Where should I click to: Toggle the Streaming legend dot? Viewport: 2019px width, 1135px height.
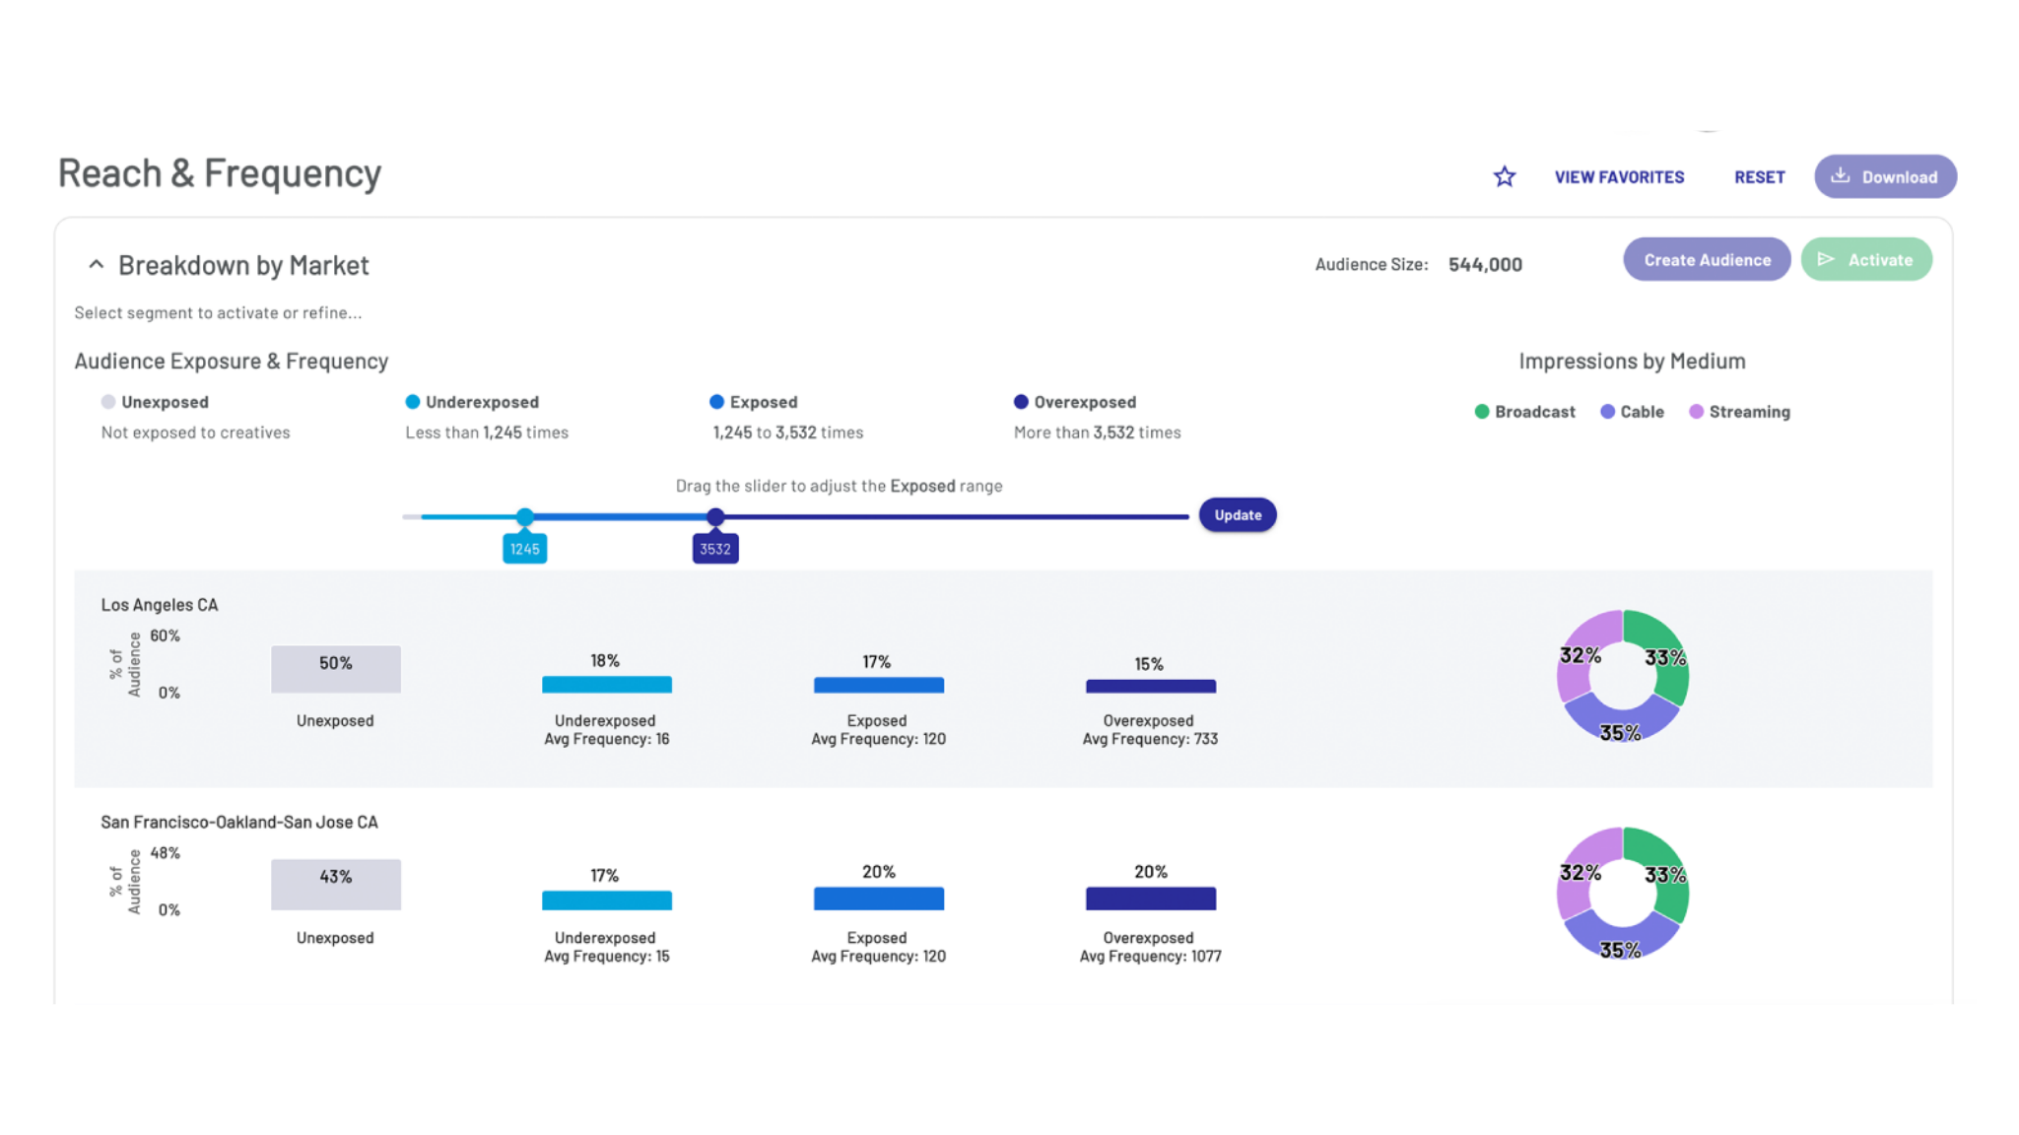(x=1696, y=412)
